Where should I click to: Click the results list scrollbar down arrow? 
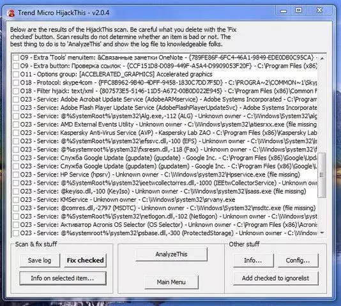click(x=322, y=233)
